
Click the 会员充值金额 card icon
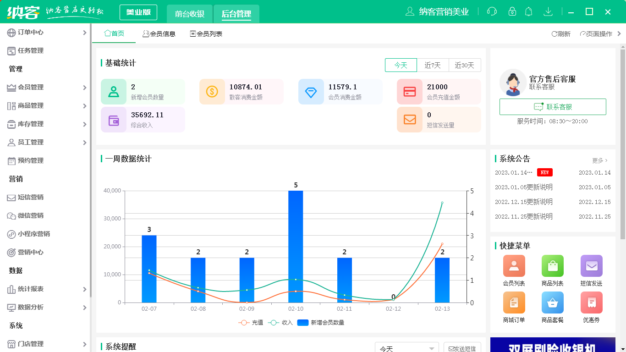pyautogui.click(x=410, y=92)
